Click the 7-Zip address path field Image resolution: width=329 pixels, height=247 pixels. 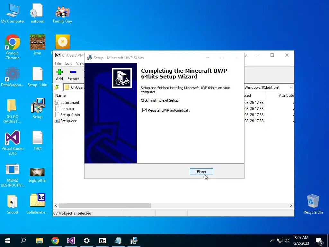click(178, 87)
